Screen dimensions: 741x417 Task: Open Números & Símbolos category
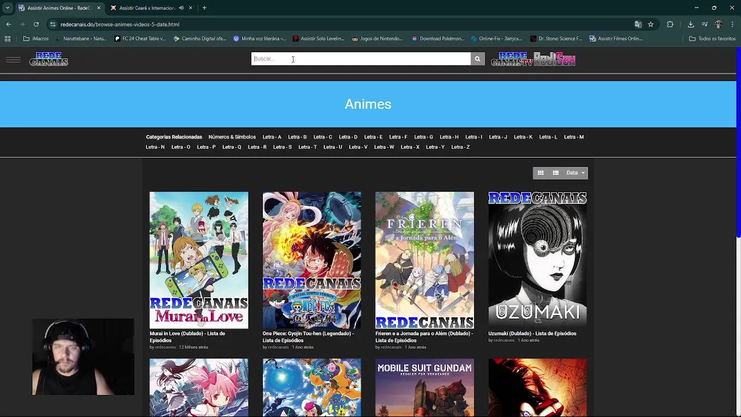point(232,137)
